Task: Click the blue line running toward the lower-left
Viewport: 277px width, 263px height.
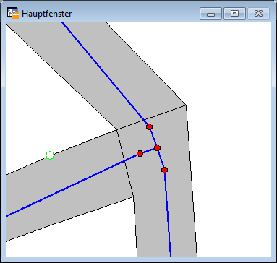Action: click(72, 185)
